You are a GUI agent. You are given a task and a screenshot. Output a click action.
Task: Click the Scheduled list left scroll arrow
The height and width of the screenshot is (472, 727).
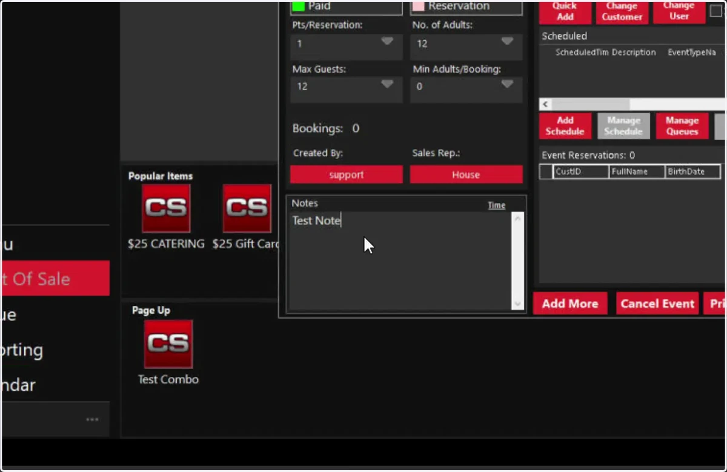(x=545, y=104)
